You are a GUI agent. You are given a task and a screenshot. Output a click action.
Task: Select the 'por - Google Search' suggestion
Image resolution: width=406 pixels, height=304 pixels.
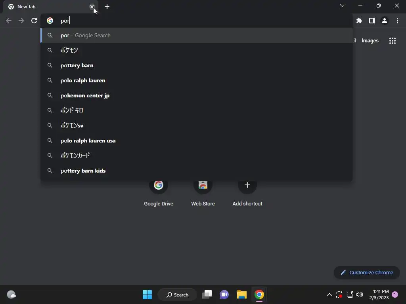[197, 35]
